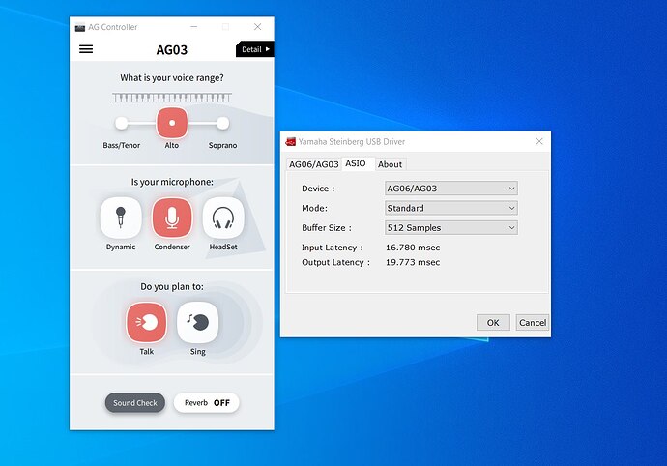Open the hamburger menu in AG Controller

coord(86,49)
